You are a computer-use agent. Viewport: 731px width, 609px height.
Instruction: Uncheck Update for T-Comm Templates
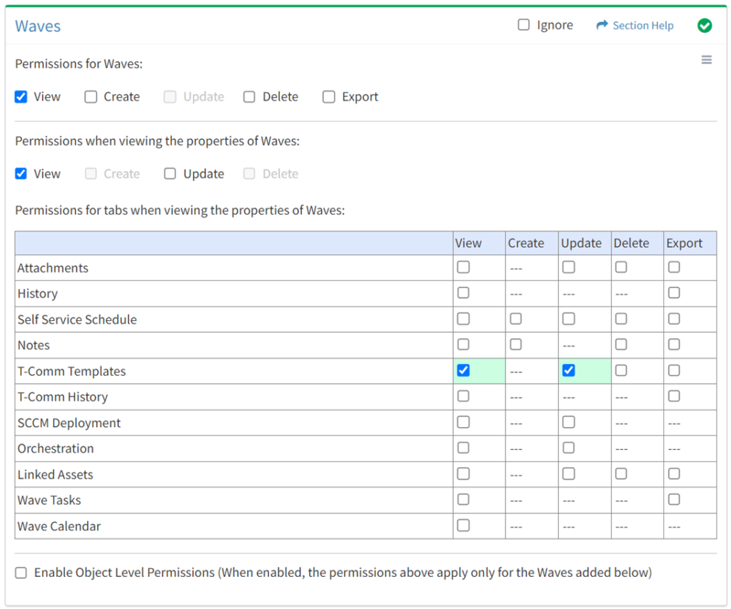tap(568, 371)
